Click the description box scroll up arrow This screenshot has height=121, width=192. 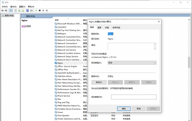tap(155, 44)
